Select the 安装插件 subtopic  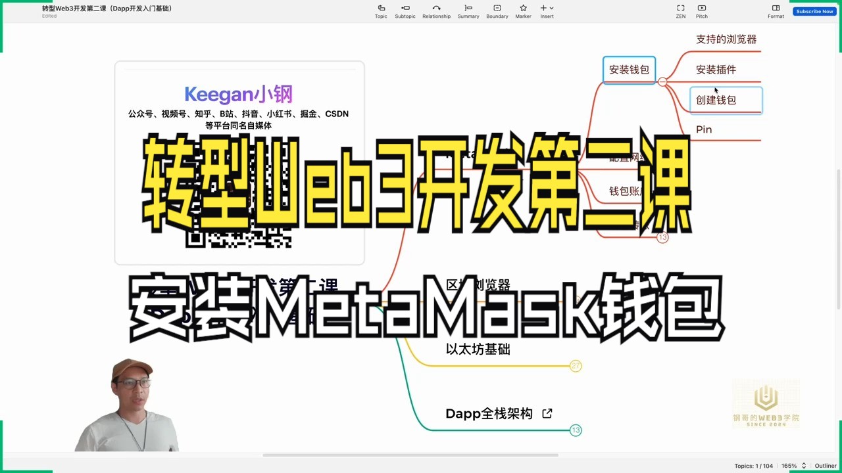(x=716, y=70)
